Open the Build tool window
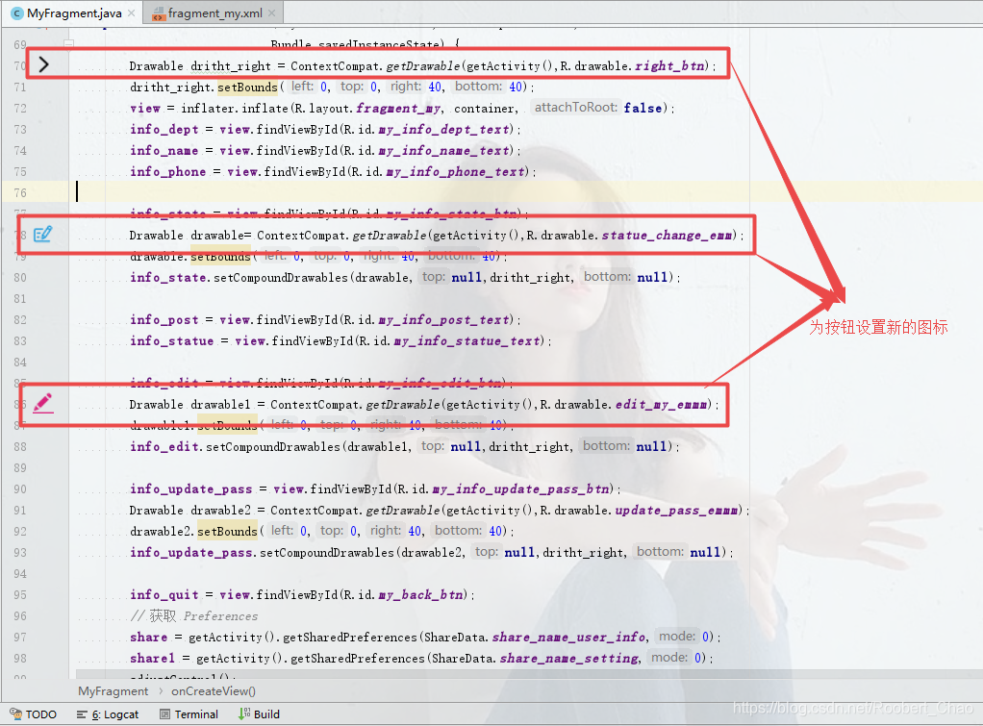Screen dimensions: 983x726 click(259, 714)
